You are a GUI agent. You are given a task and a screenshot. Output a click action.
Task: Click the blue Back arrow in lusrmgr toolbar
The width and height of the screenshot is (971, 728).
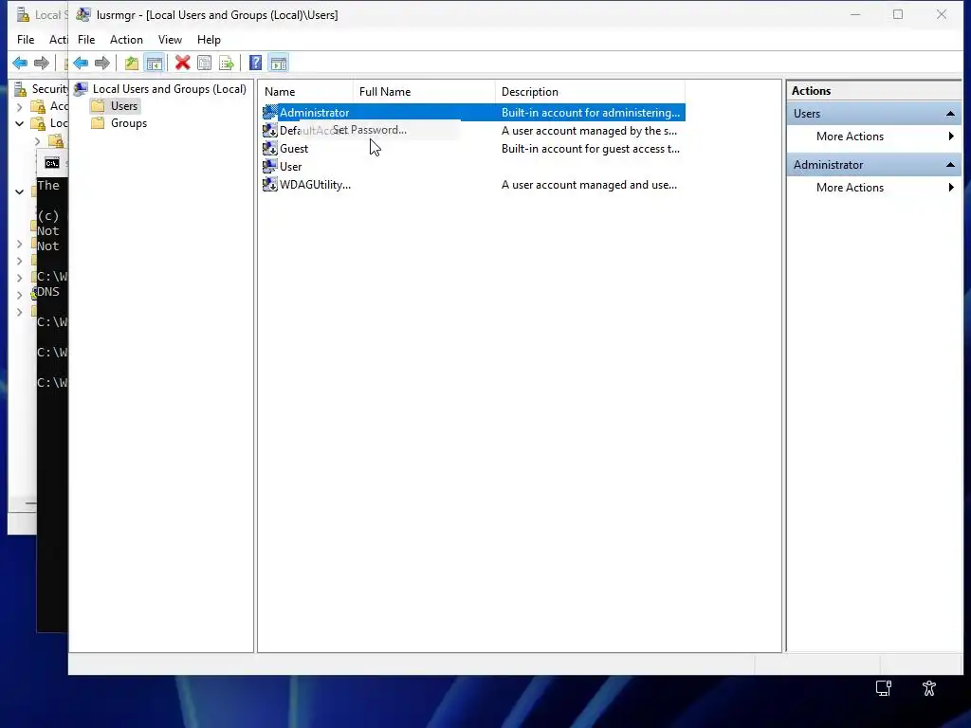point(81,63)
